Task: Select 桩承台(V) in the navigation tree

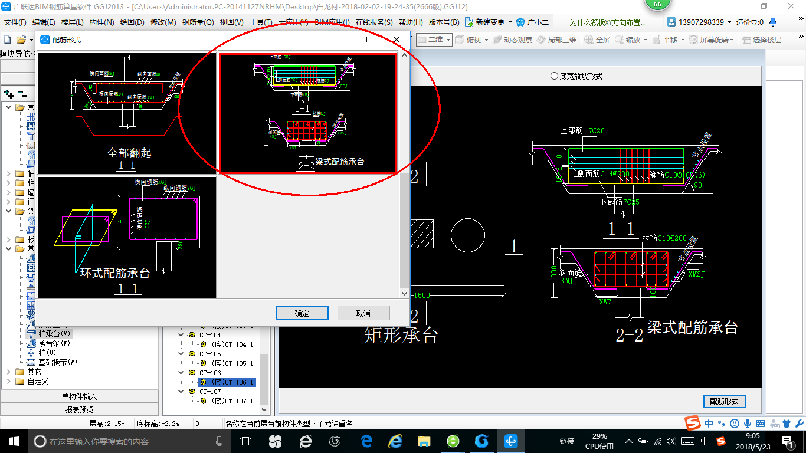Action: click(x=54, y=334)
